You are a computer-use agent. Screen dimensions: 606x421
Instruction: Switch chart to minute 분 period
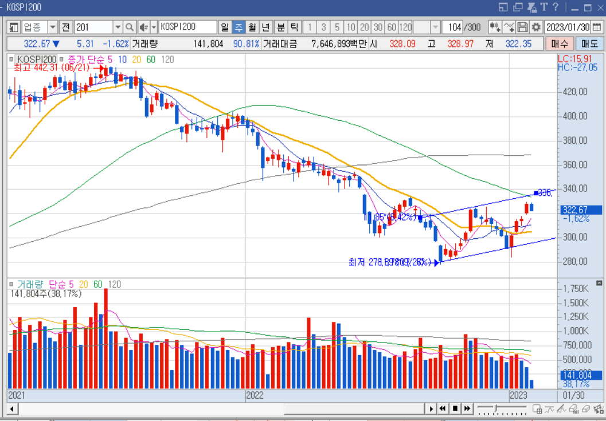click(280, 27)
